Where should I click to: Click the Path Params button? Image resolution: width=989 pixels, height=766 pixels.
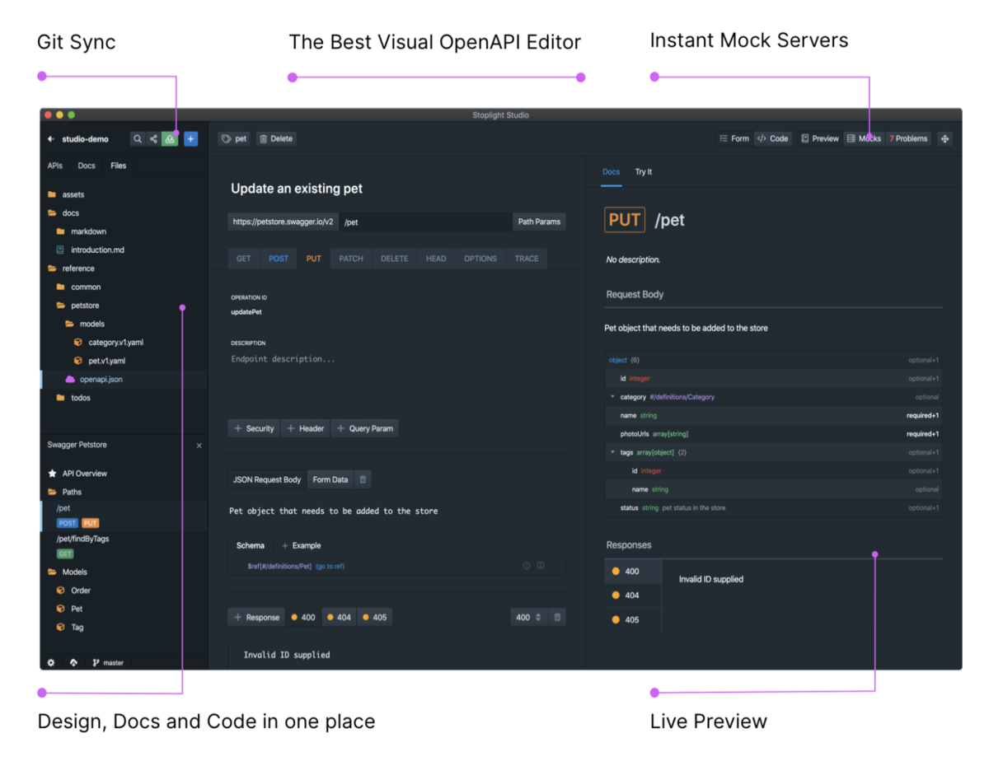pos(539,222)
